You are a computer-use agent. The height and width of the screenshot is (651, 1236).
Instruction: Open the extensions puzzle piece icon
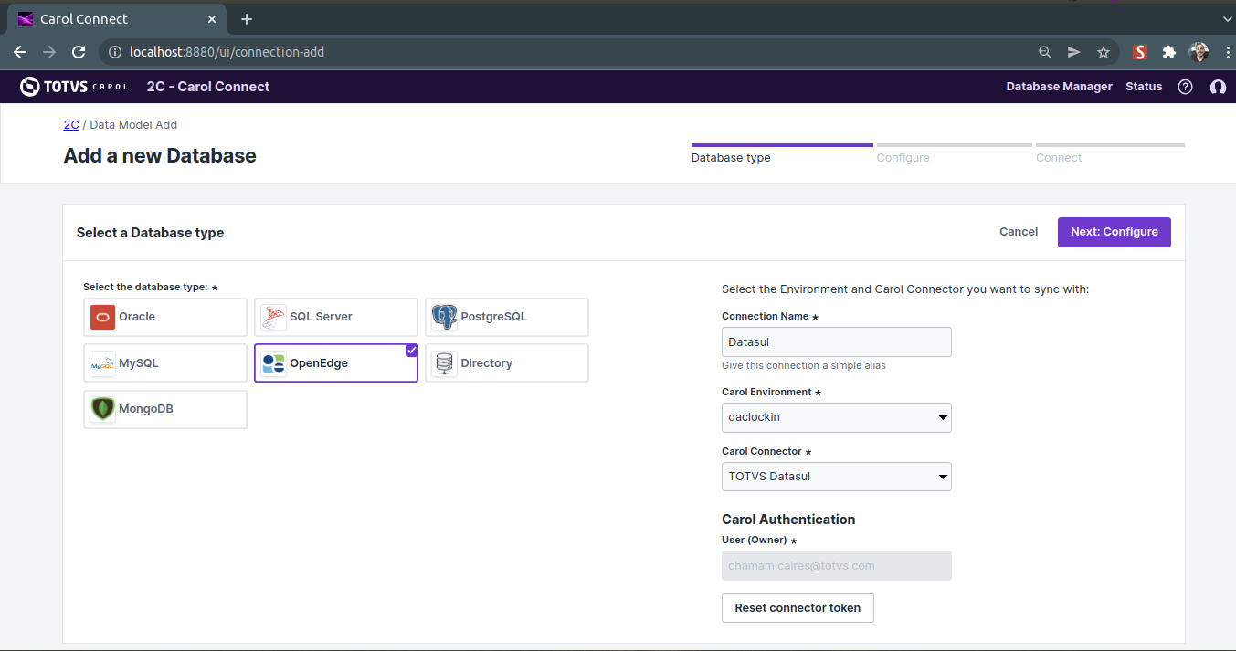pos(1168,52)
